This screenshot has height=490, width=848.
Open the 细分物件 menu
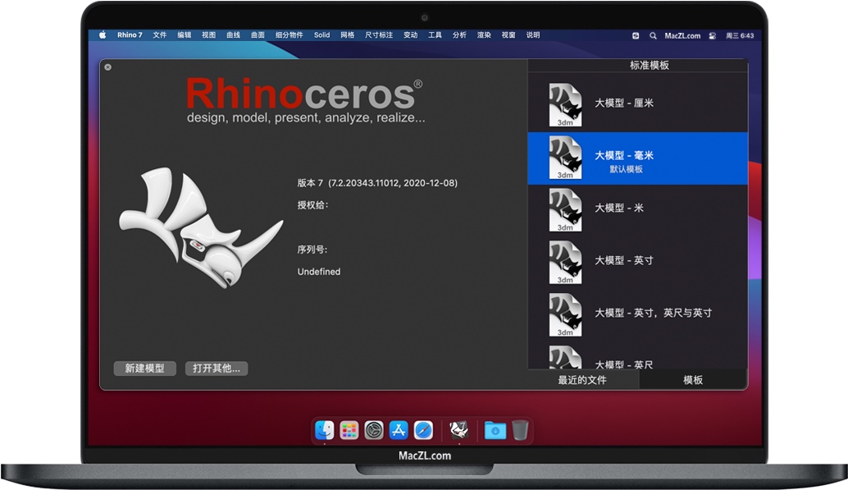290,35
